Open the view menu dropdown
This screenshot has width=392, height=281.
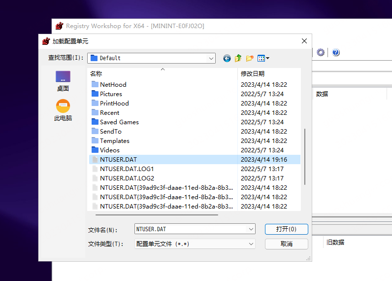pyautogui.click(x=263, y=58)
